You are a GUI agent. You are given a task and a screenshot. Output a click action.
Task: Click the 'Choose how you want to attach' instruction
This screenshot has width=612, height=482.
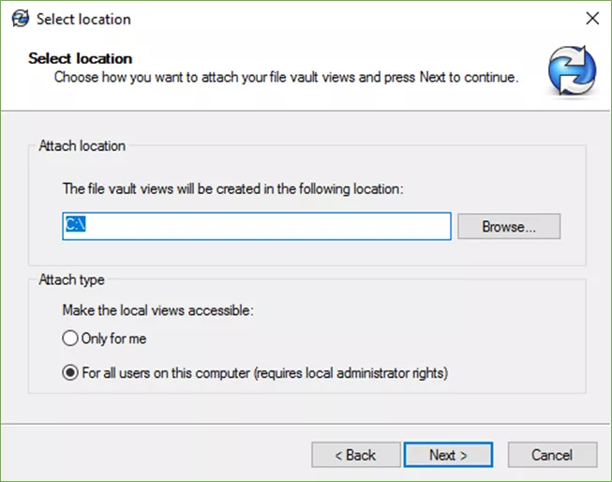click(x=286, y=77)
